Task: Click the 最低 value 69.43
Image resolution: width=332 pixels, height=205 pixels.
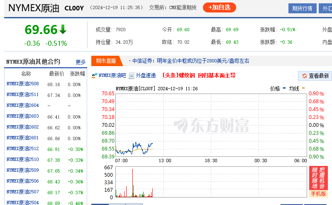Action: click(232, 42)
